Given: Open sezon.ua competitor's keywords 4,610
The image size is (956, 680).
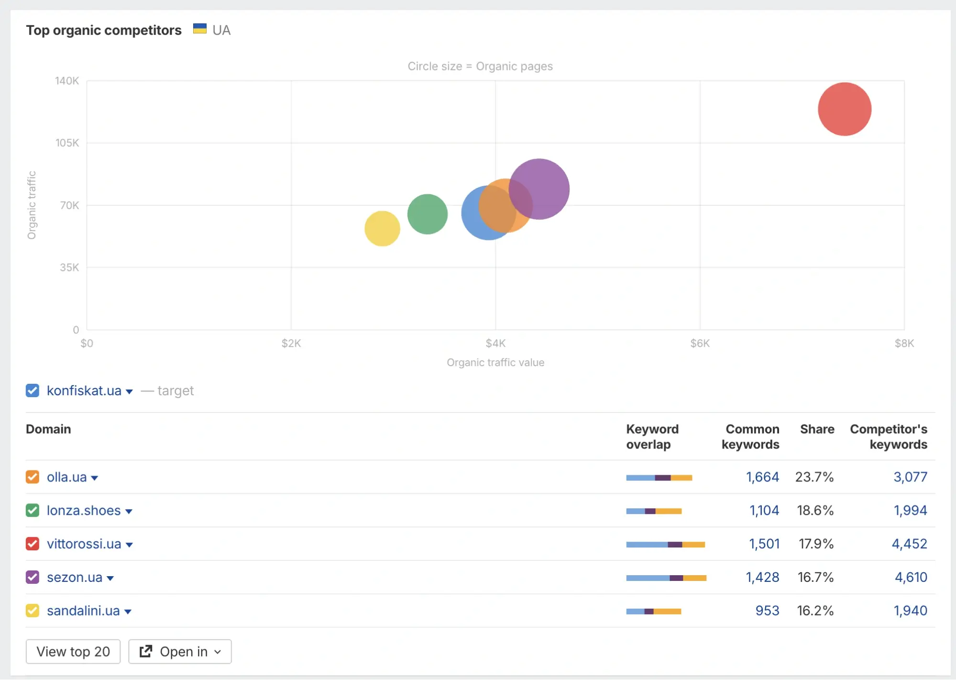Looking at the screenshot, I should [x=911, y=577].
